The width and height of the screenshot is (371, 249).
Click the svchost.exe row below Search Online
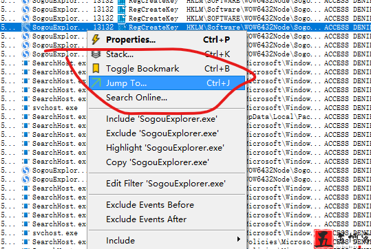[x=55, y=108]
